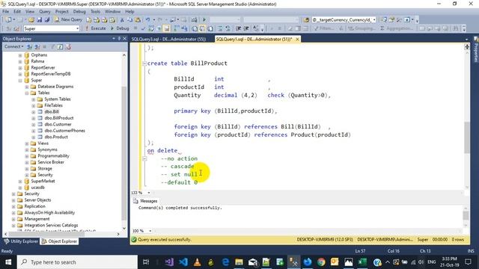Expand the dbo.Product table node
This screenshot has width=479, height=269.
pyautogui.click(x=34, y=137)
